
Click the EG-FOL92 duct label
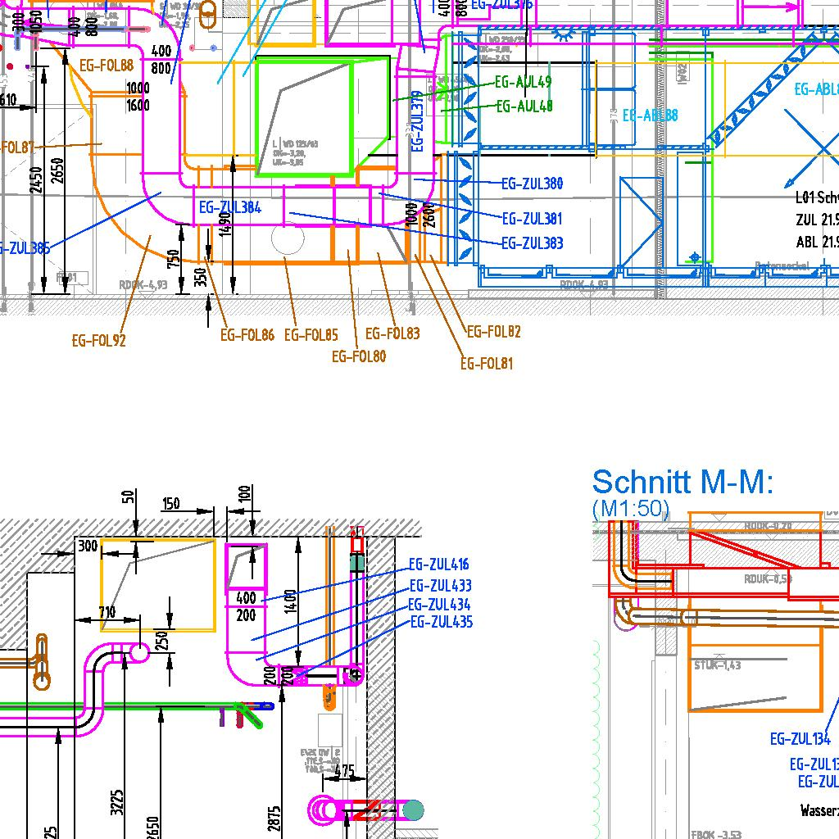pyautogui.click(x=98, y=341)
